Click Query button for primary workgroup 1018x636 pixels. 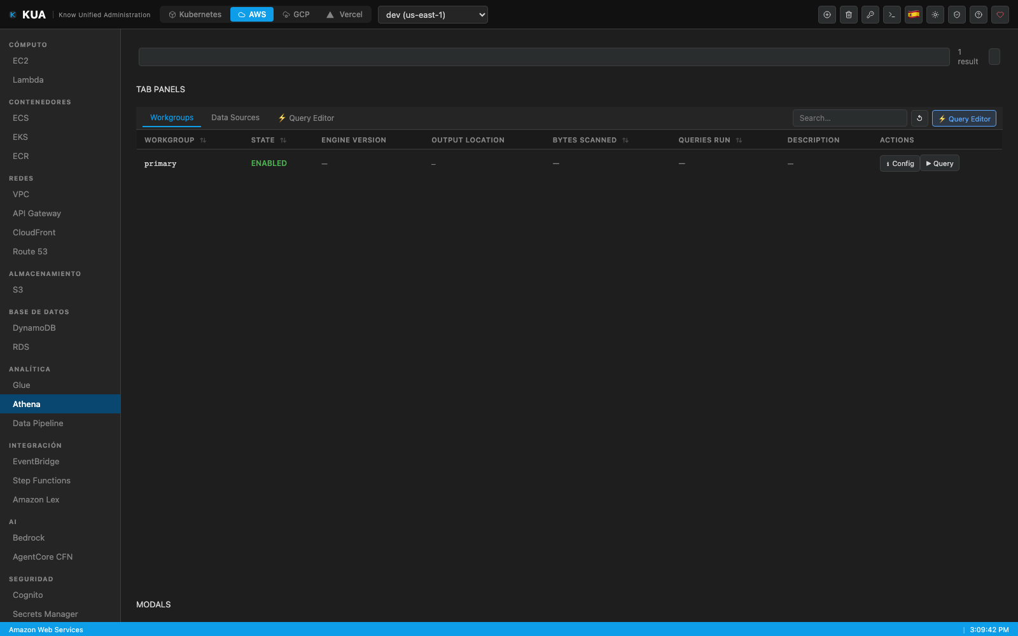point(940,163)
